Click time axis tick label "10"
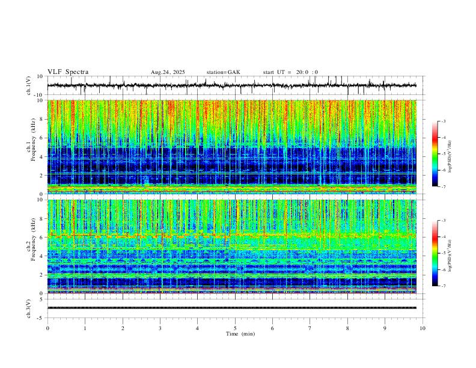Screen dimensions: 476x368 click(x=423, y=328)
